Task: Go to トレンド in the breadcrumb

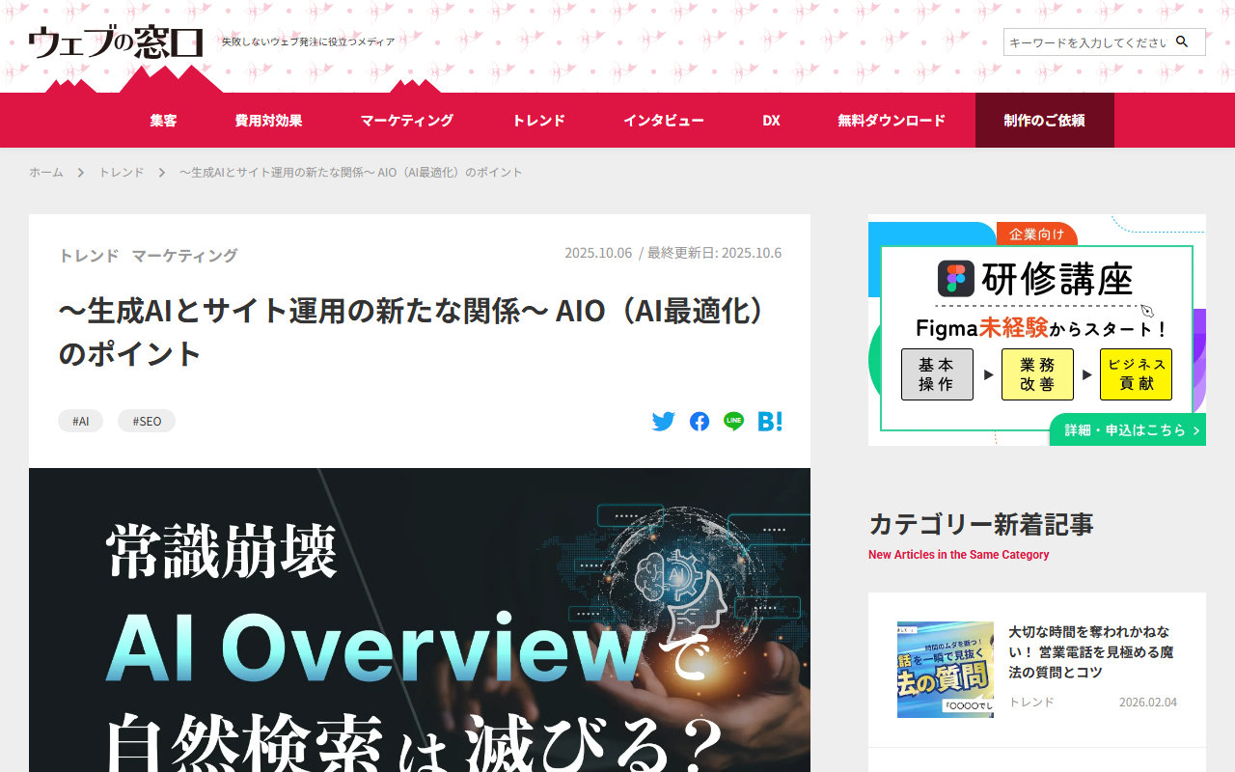Action: [x=122, y=173]
